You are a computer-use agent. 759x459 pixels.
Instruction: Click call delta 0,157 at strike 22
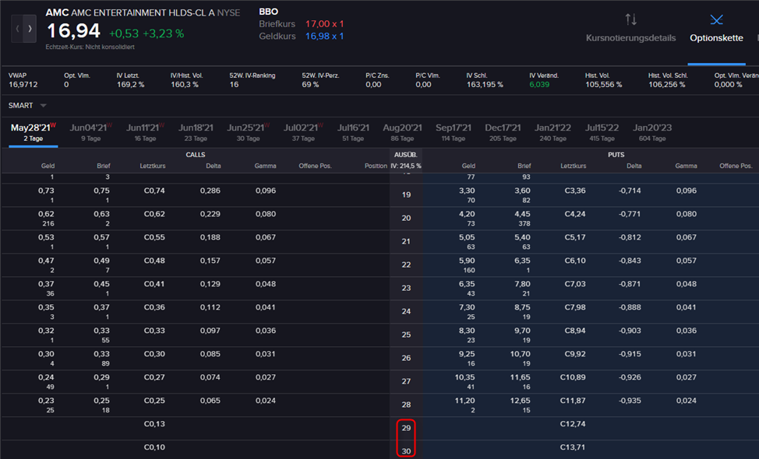(x=210, y=261)
